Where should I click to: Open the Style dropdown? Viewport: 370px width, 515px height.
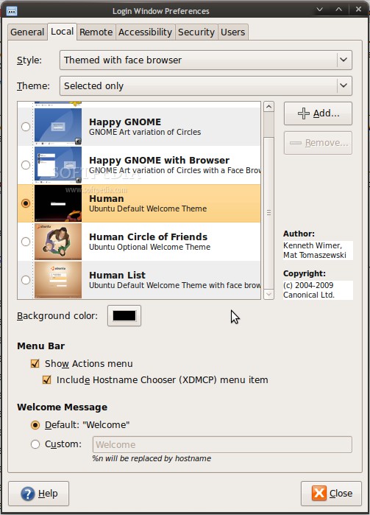coord(206,60)
